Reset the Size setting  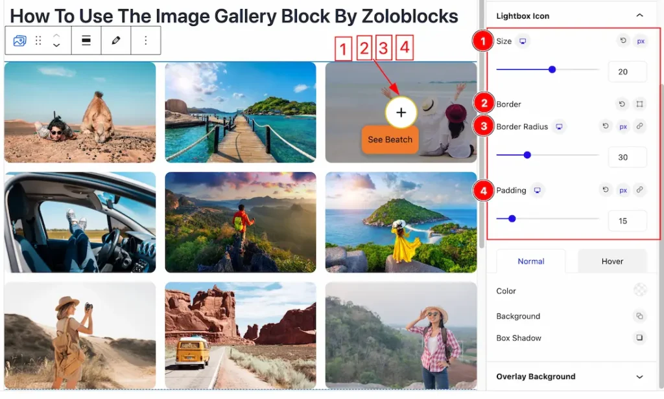pyautogui.click(x=623, y=41)
